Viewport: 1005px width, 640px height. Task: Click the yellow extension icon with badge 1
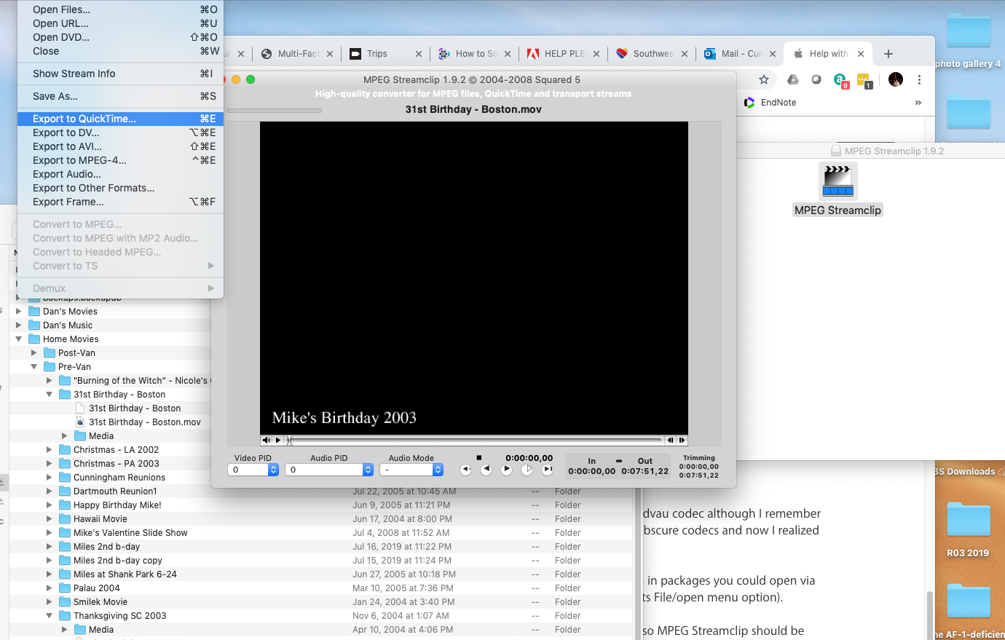tap(864, 80)
